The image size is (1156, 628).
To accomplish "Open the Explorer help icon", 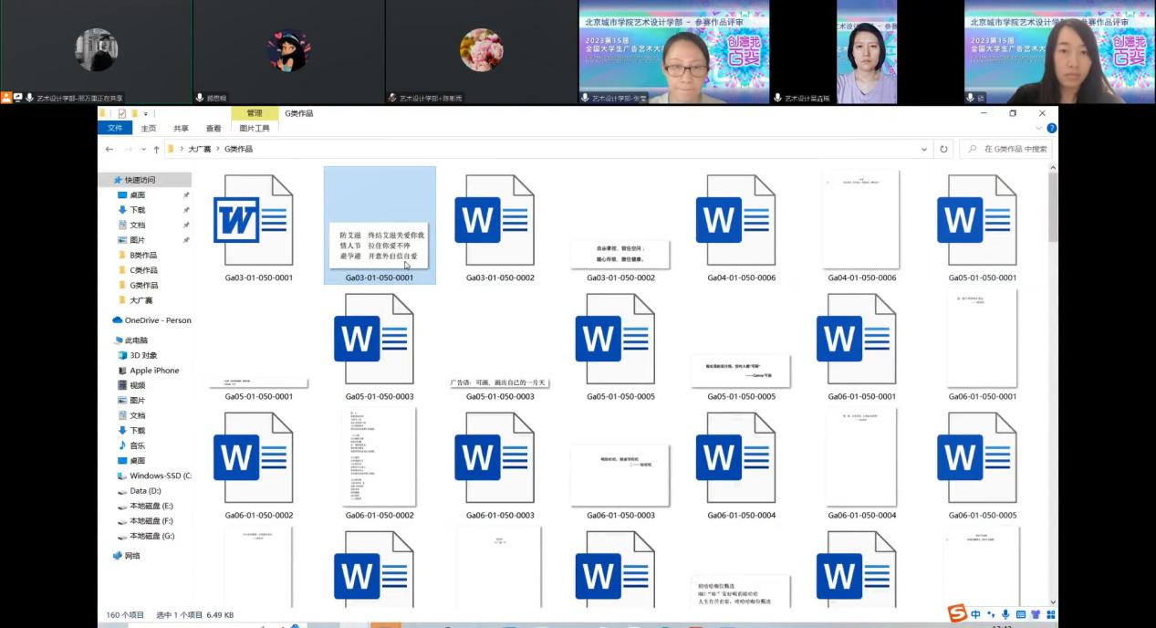I will pos(1051,129).
